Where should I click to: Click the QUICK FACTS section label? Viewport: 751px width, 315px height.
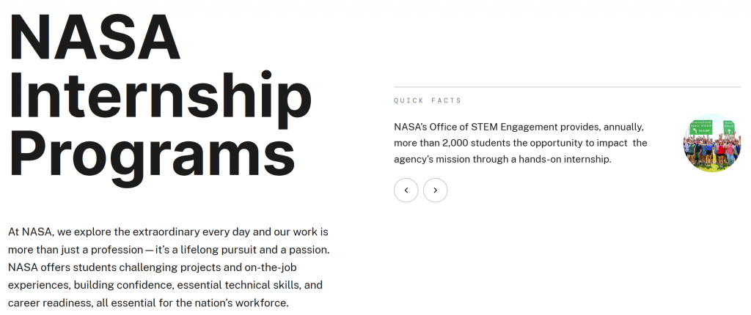[428, 100]
